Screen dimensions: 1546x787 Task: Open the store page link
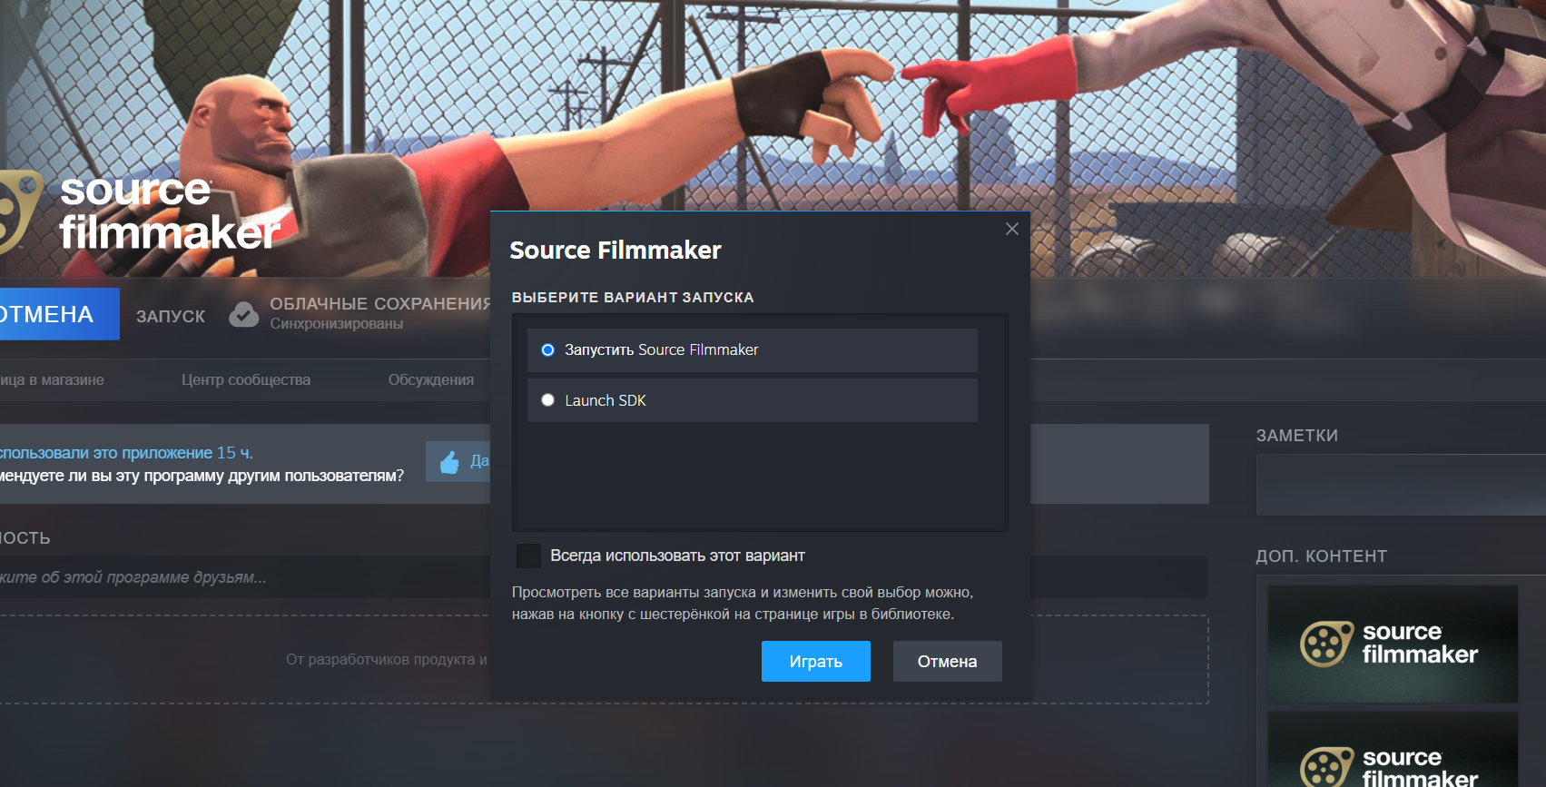pyautogui.click(x=52, y=380)
